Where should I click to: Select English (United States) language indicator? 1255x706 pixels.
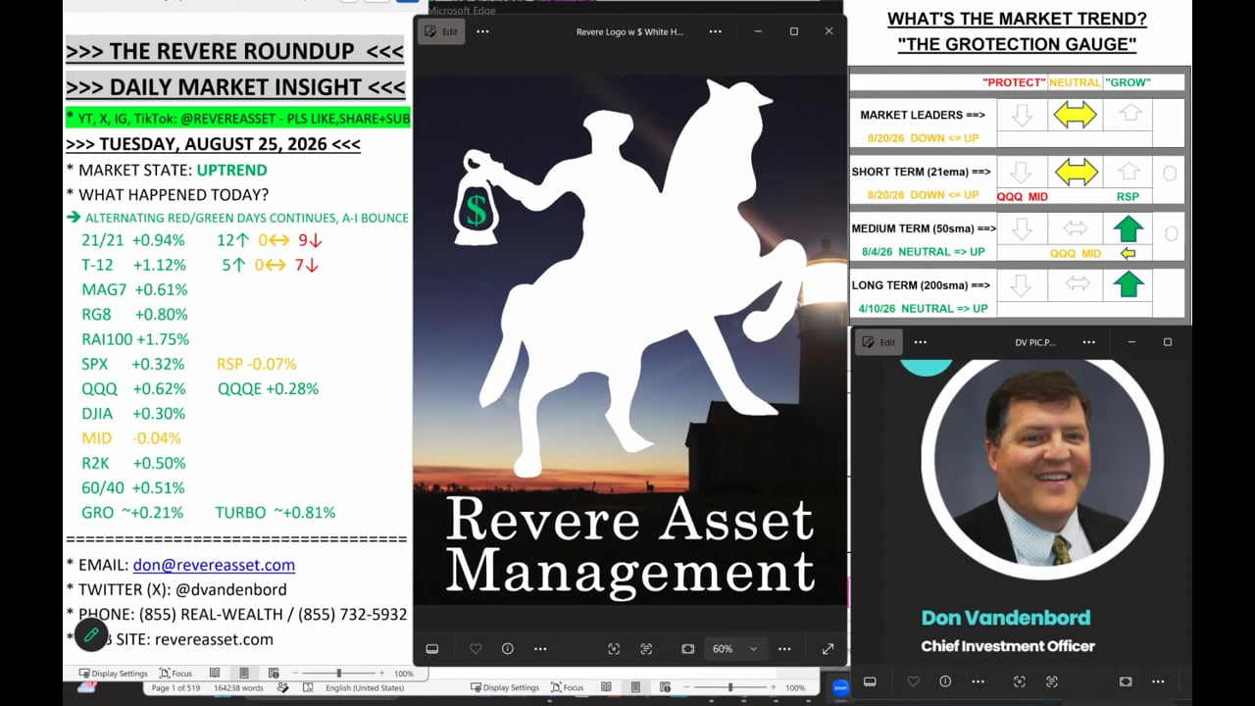point(365,688)
